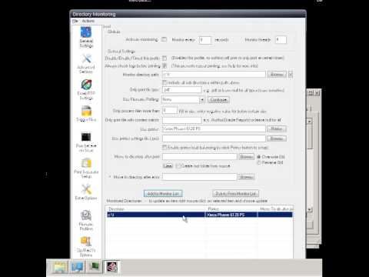Open Email/FTP Settings in the sidebar
Viewport: 369px width, 277px height.
click(86, 89)
